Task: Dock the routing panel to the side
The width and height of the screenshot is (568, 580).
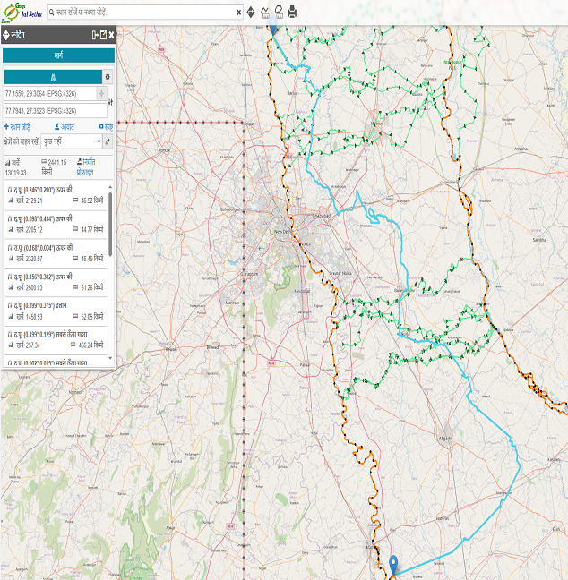Action: (x=94, y=35)
